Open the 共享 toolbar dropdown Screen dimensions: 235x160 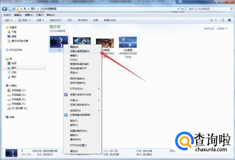click(x=40, y=20)
